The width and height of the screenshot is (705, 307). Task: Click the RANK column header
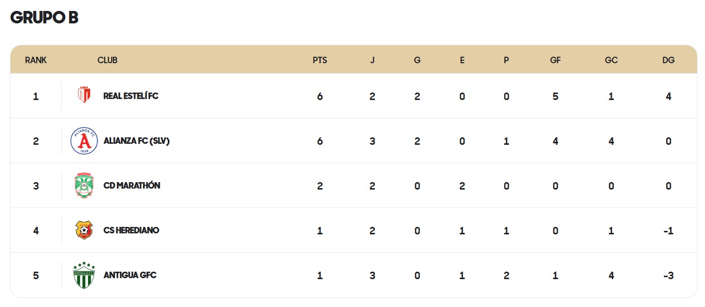click(x=36, y=60)
